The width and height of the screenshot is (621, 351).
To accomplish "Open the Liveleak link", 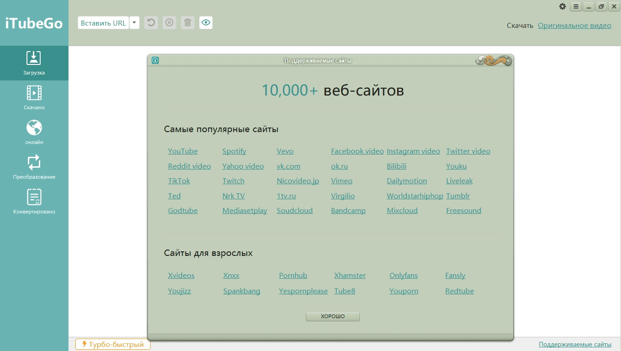I will point(459,181).
